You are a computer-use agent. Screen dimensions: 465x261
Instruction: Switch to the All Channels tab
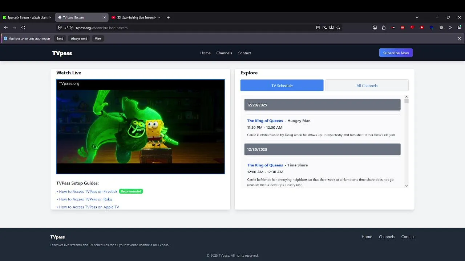[x=367, y=86]
